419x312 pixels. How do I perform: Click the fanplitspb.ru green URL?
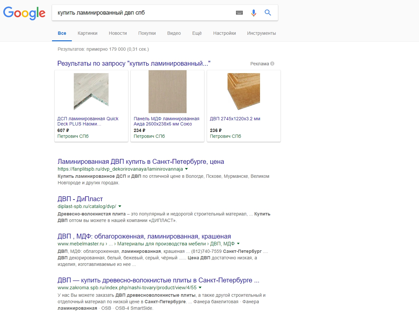pyautogui.click(x=120, y=169)
